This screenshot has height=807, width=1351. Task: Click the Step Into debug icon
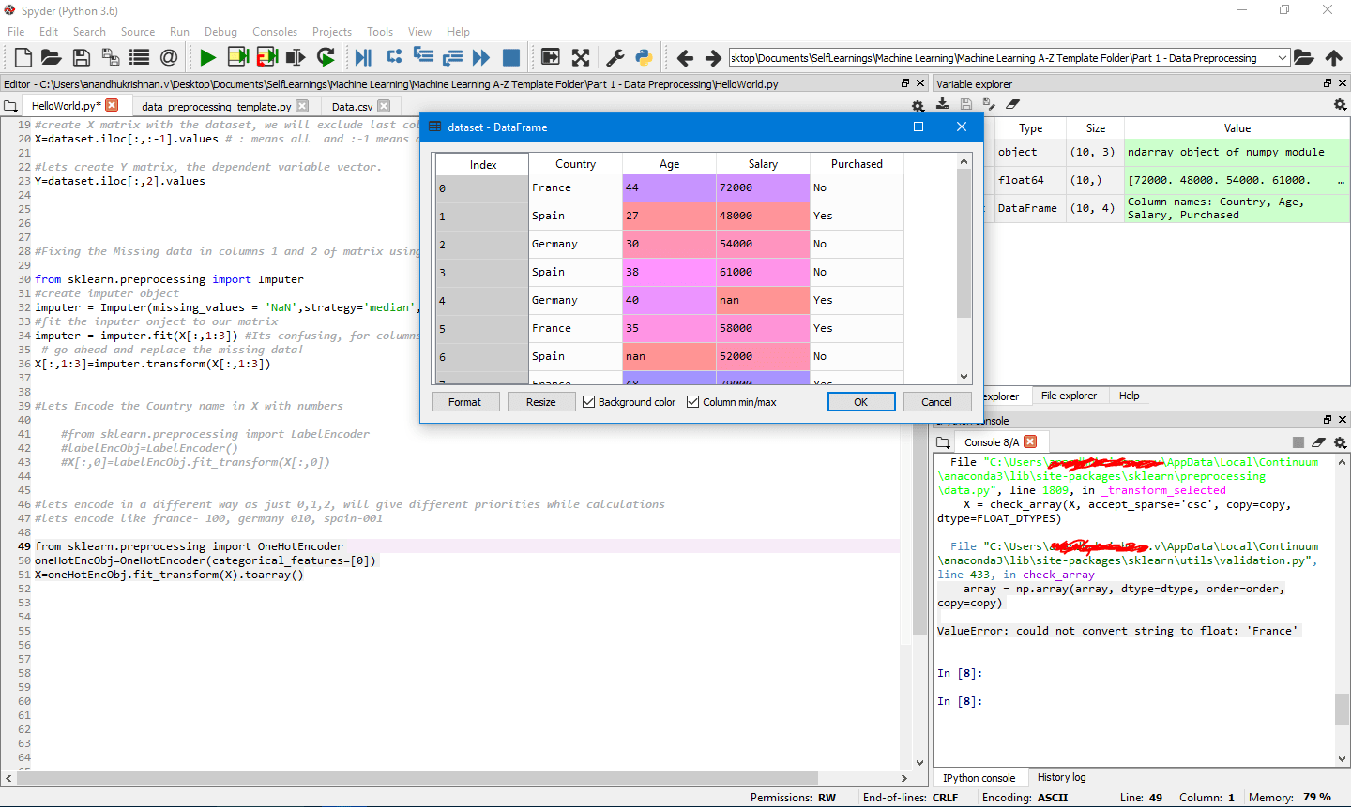(x=423, y=57)
